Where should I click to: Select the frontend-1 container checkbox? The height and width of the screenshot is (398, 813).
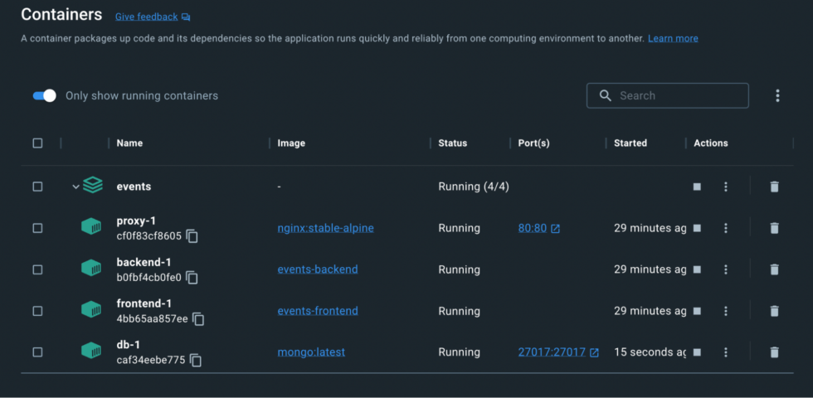[37, 311]
